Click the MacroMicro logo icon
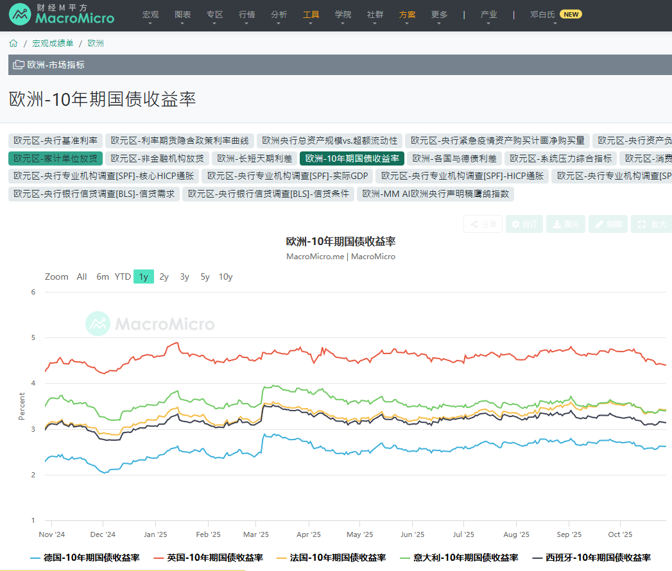This screenshot has height=571, width=672. [21, 15]
